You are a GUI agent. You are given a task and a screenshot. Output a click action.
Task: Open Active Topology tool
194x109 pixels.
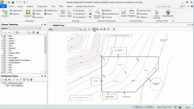tap(157, 14)
